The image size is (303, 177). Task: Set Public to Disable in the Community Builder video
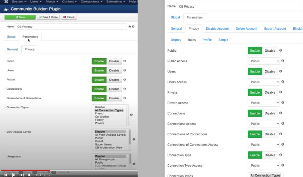coord(114,61)
